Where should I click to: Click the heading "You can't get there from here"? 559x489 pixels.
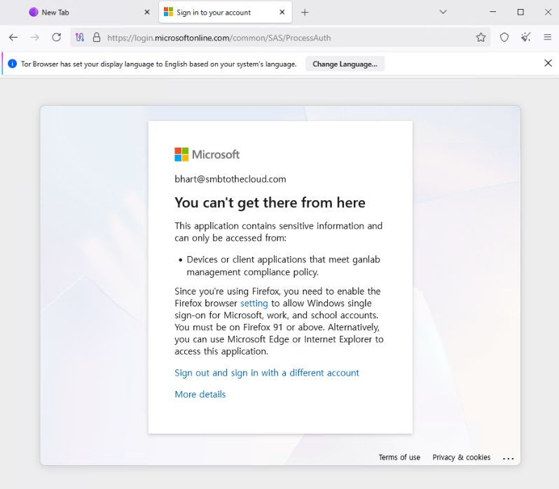[x=270, y=203]
